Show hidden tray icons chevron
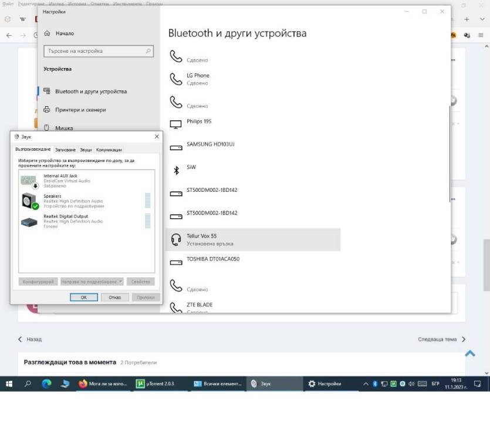Screen dimensions: 490x440 coord(366,384)
